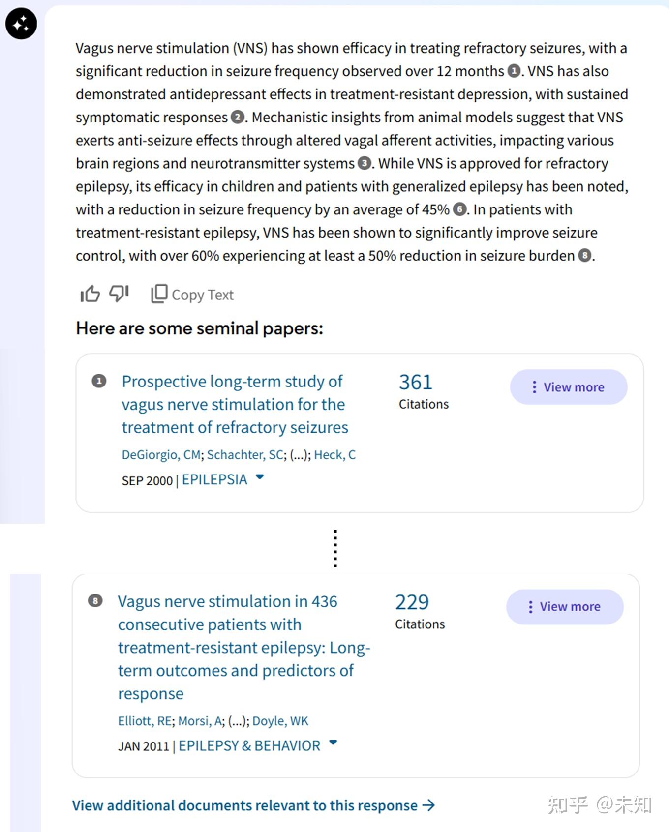Image resolution: width=669 pixels, height=832 pixels.
Task: Open the Prospective long-term study paper title
Action: tap(235, 404)
